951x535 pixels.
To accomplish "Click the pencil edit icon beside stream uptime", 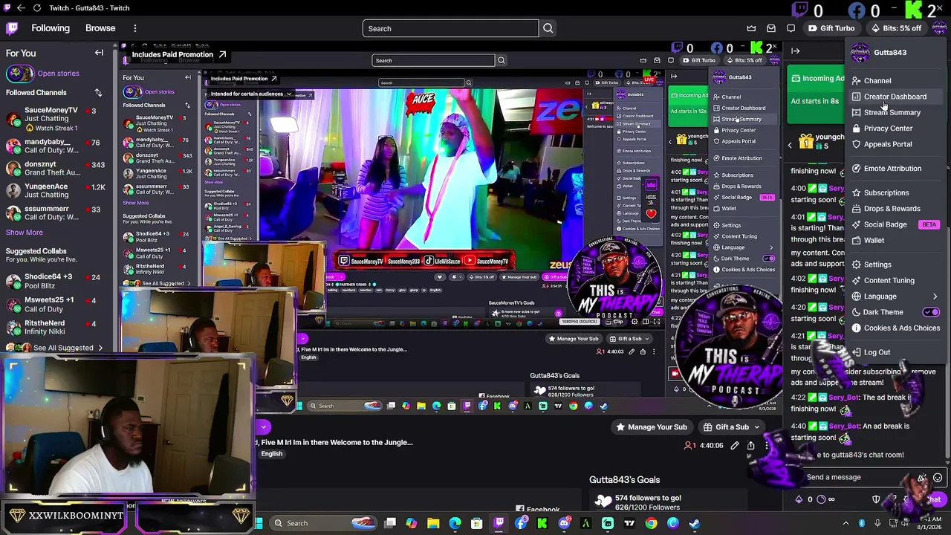I will click(735, 446).
